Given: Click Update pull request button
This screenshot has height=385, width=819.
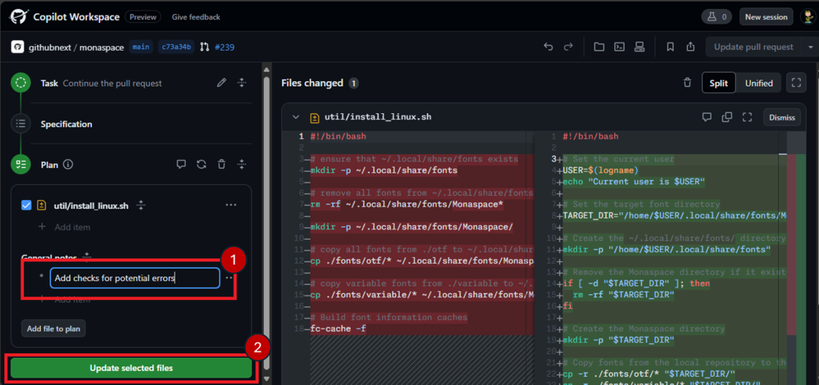Looking at the screenshot, I should (x=753, y=47).
